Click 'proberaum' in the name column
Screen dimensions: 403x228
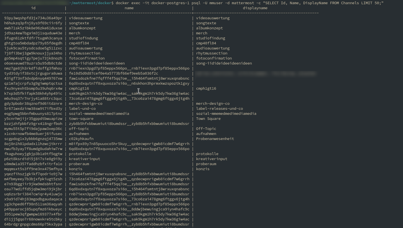pos(79,164)
